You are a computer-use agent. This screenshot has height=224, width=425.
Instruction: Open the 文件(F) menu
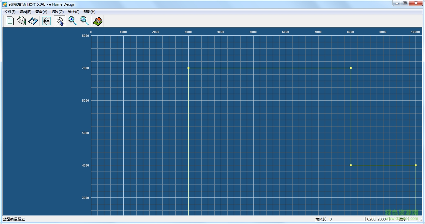[10, 12]
